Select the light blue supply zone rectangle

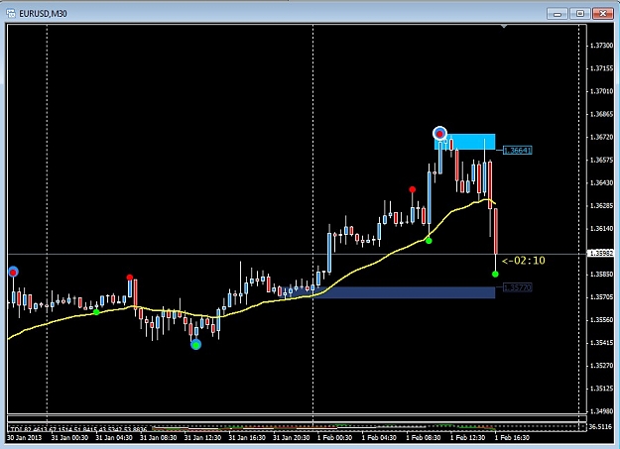[465, 142]
